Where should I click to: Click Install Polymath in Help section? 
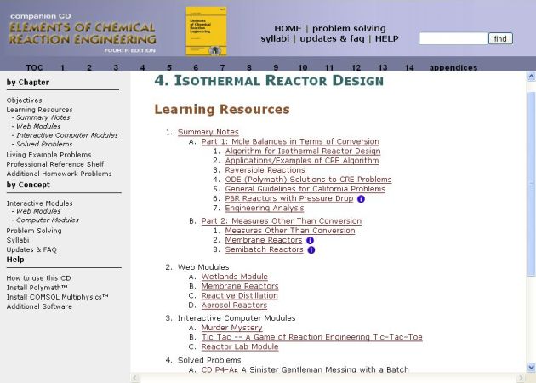pyautogui.click(x=36, y=288)
